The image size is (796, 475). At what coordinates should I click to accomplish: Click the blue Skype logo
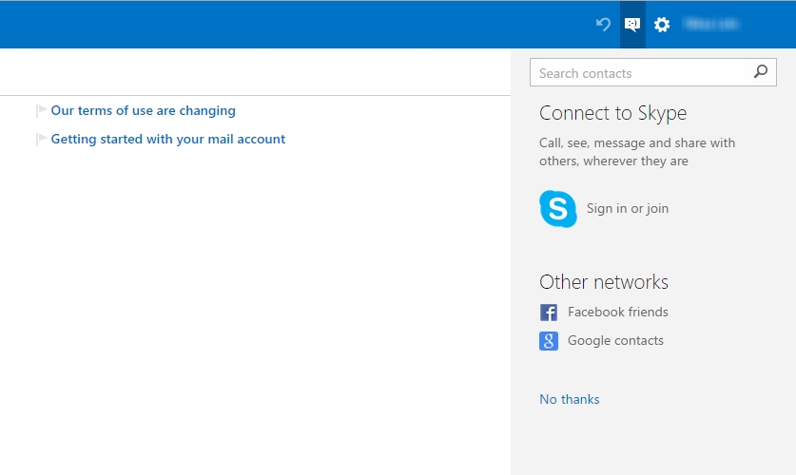pos(558,208)
